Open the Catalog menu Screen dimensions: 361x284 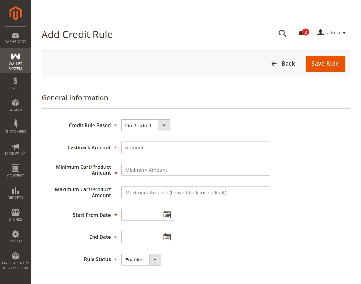[x=15, y=106]
